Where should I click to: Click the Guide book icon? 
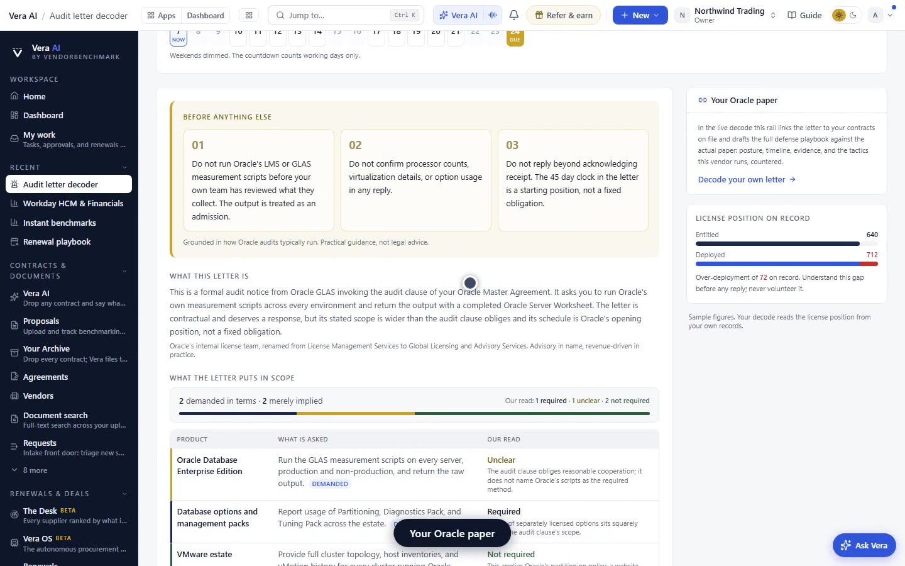click(792, 15)
